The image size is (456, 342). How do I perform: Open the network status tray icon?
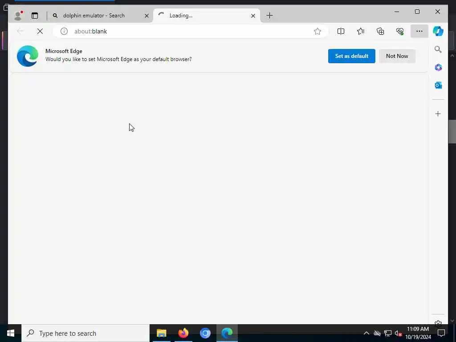pos(388,333)
